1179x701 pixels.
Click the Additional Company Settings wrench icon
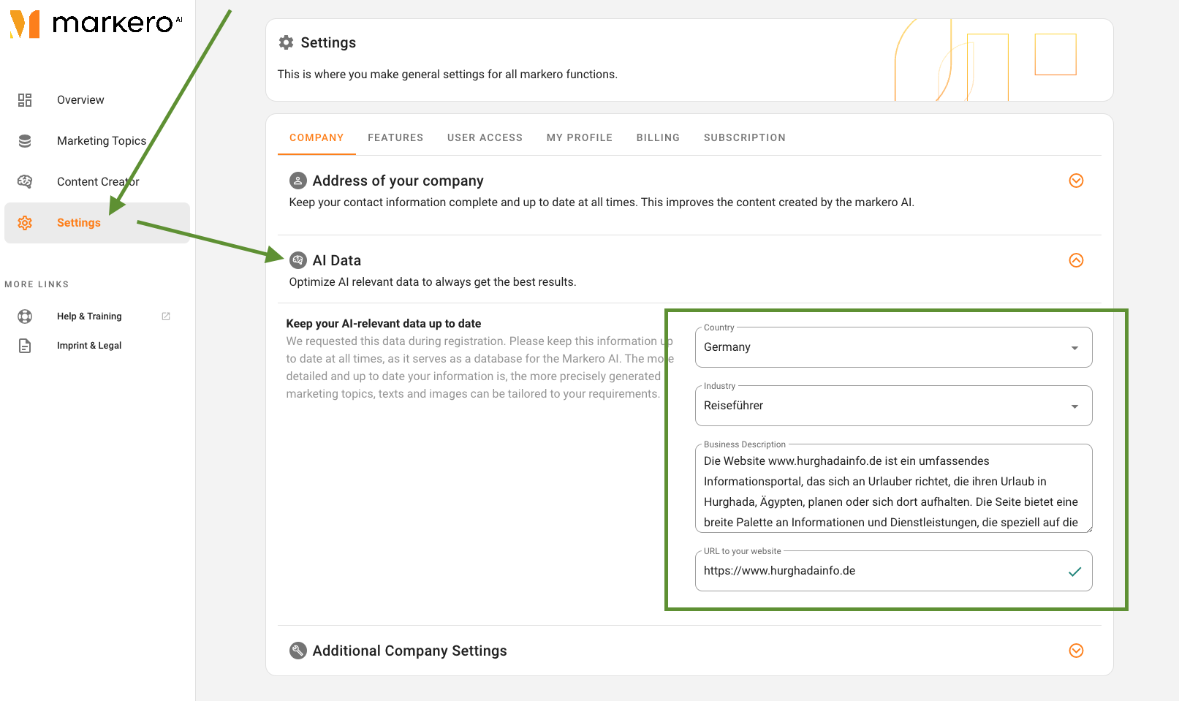[298, 651]
